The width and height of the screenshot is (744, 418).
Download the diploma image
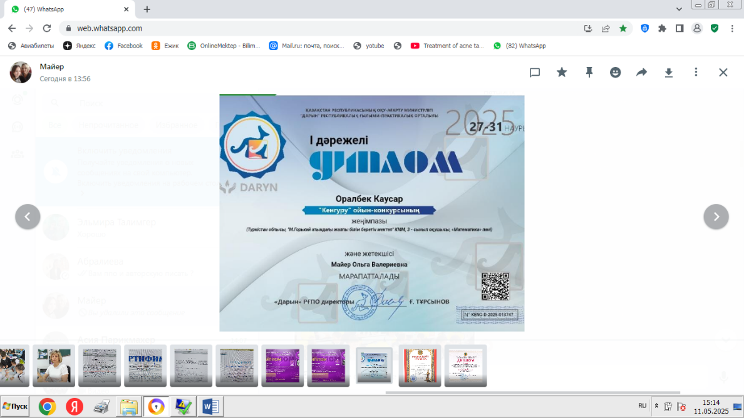669,73
